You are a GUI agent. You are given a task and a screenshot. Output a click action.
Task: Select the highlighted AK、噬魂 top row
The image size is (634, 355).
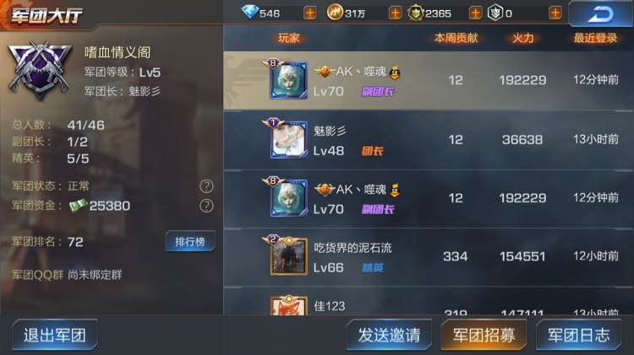point(429,80)
